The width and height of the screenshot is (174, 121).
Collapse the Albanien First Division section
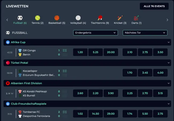pyautogui.click(x=169, y=83)
